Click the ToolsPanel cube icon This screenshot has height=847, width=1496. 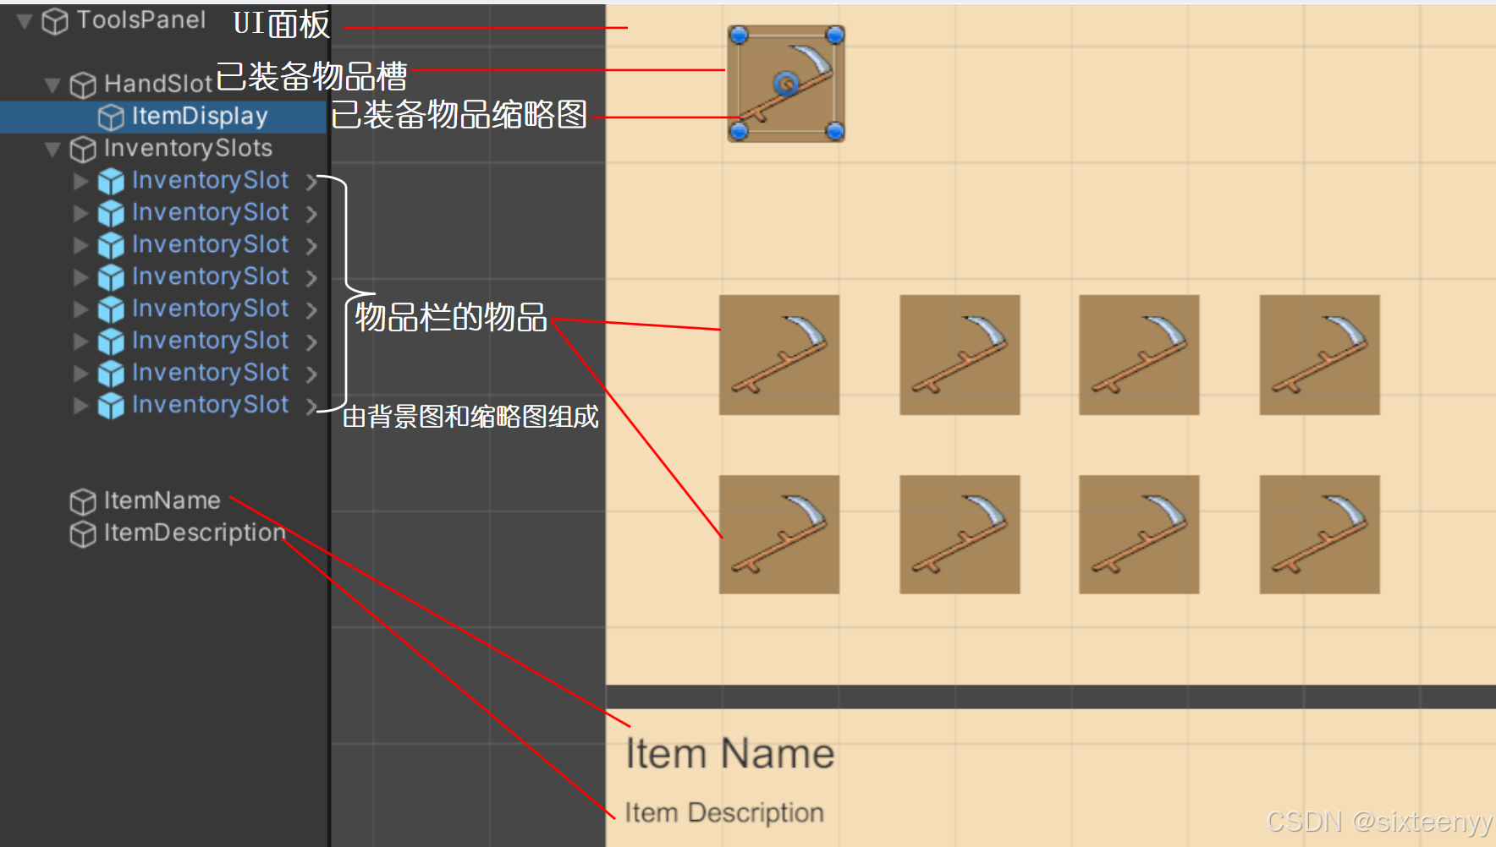point(55,21)
